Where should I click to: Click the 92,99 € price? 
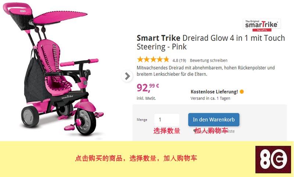tap(148, 88)
